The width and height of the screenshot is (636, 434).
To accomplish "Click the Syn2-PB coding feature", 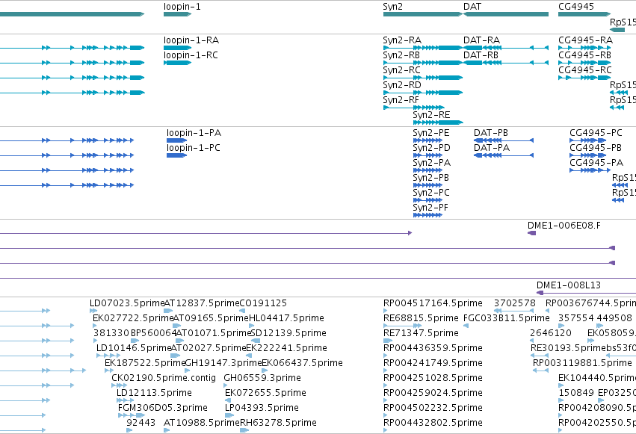I will coord(427,185).
